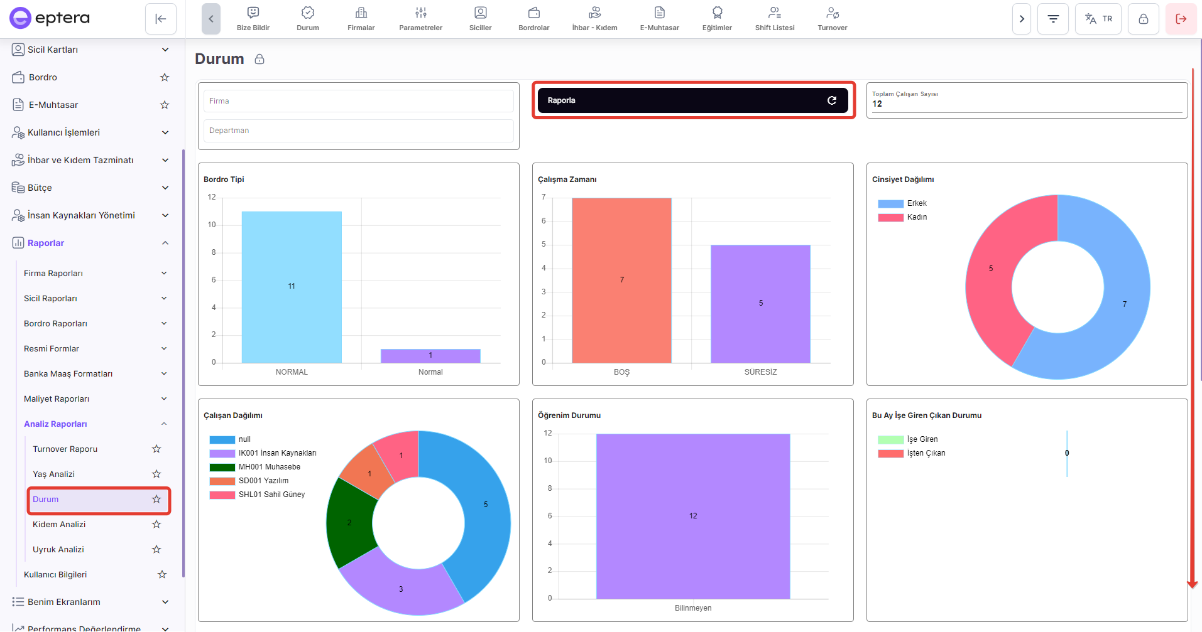Click the Raporla button

692,100
